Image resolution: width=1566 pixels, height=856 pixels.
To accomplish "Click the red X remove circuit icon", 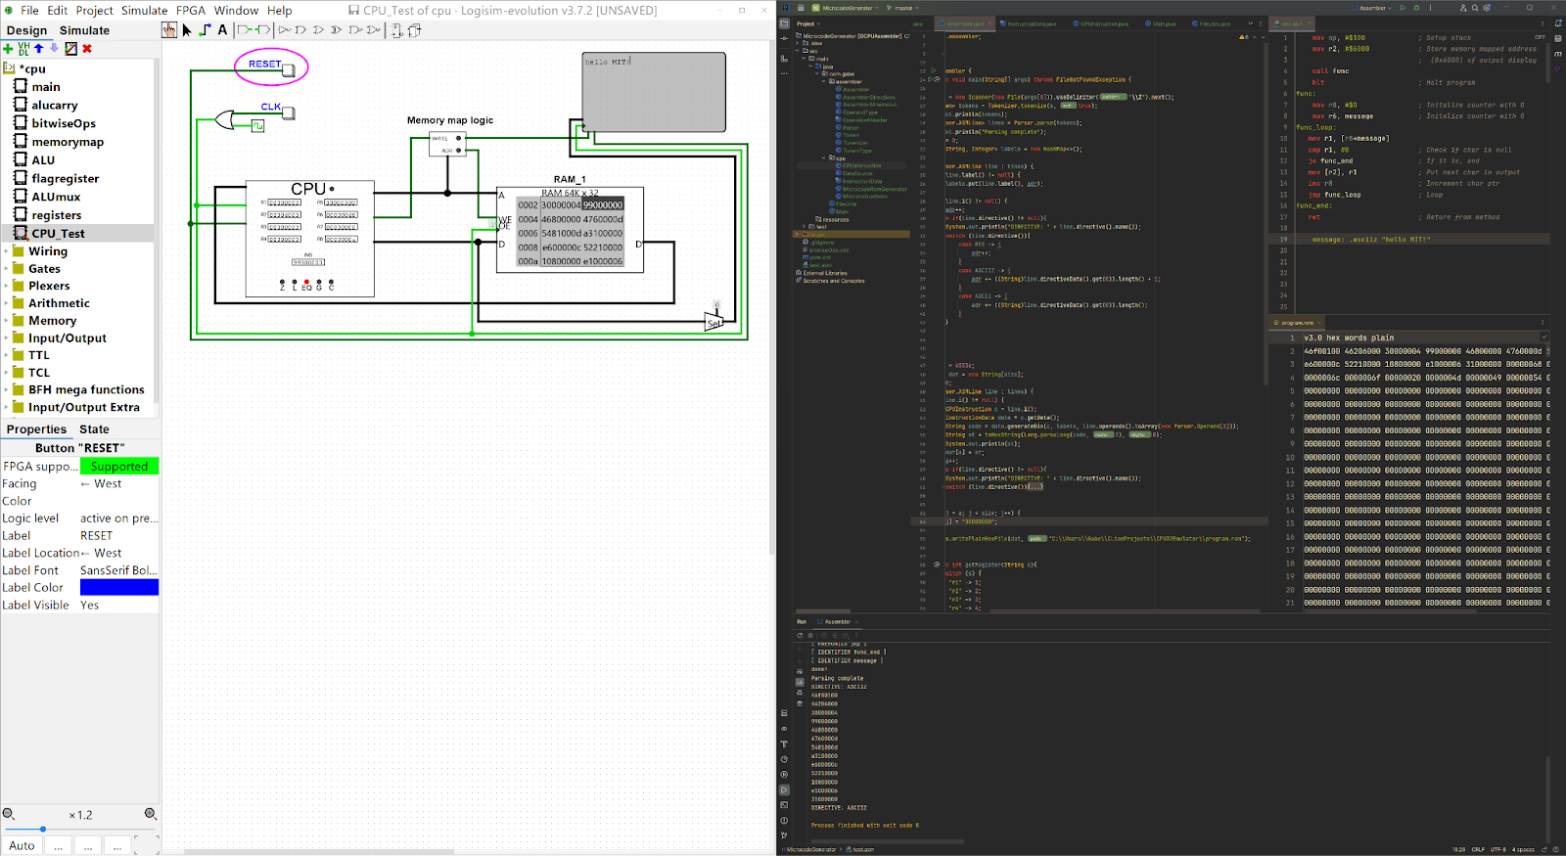I will pos(87,48).
